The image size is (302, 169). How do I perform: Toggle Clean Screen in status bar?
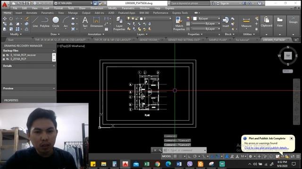pos(293,156)
